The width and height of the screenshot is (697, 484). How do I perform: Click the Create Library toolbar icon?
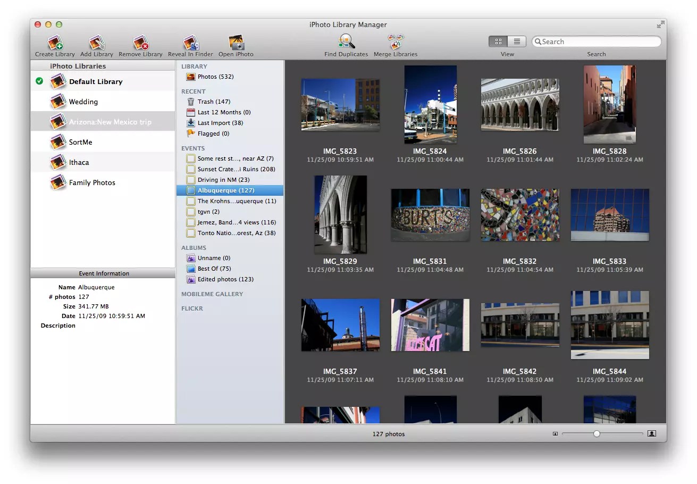[55, 43]
